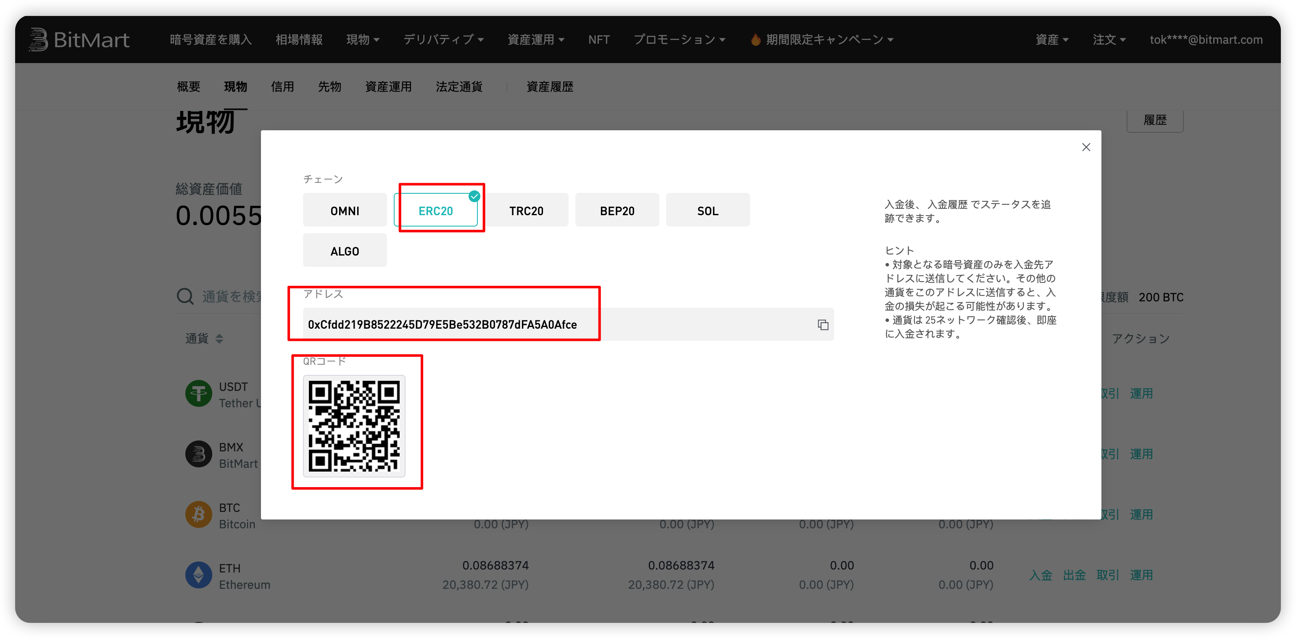Open the デリバティブ dropdown menu
Screen dimensions: 1296x638
(x=443, y=39)
